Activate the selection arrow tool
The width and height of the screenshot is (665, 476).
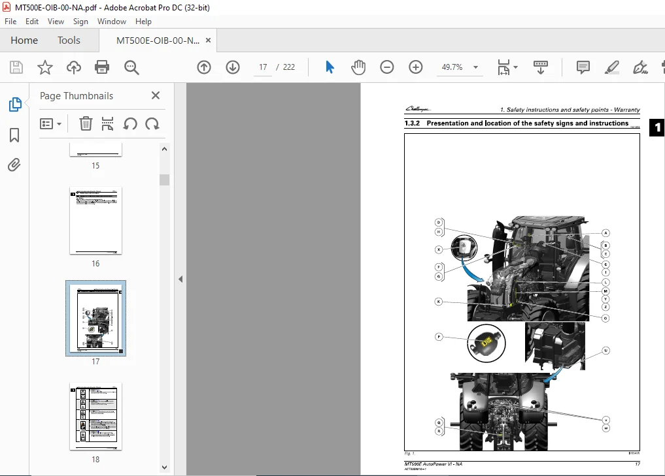(330, 67)
